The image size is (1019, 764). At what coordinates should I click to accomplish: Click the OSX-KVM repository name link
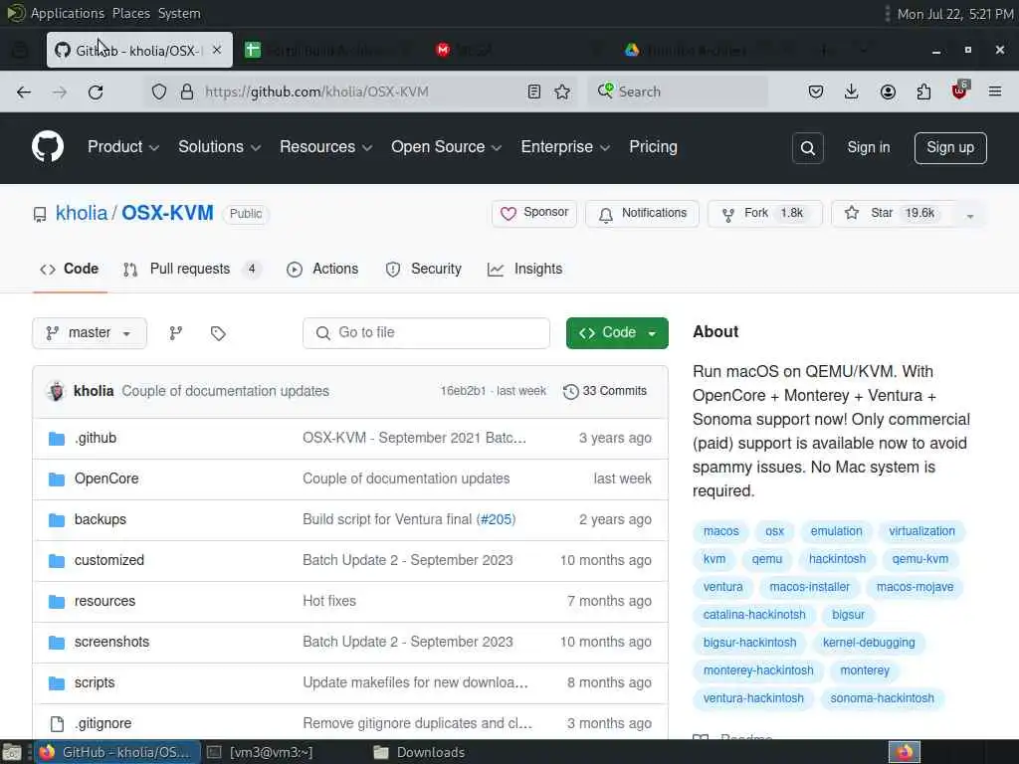click(x=167, y=213)
